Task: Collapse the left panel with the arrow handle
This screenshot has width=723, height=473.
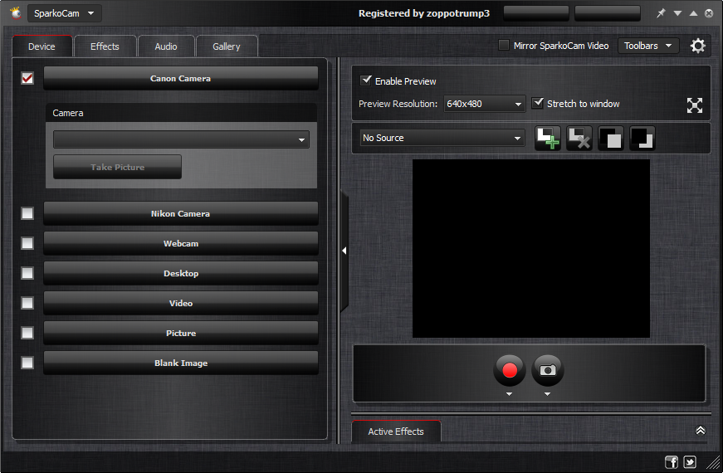Action: 344,251
